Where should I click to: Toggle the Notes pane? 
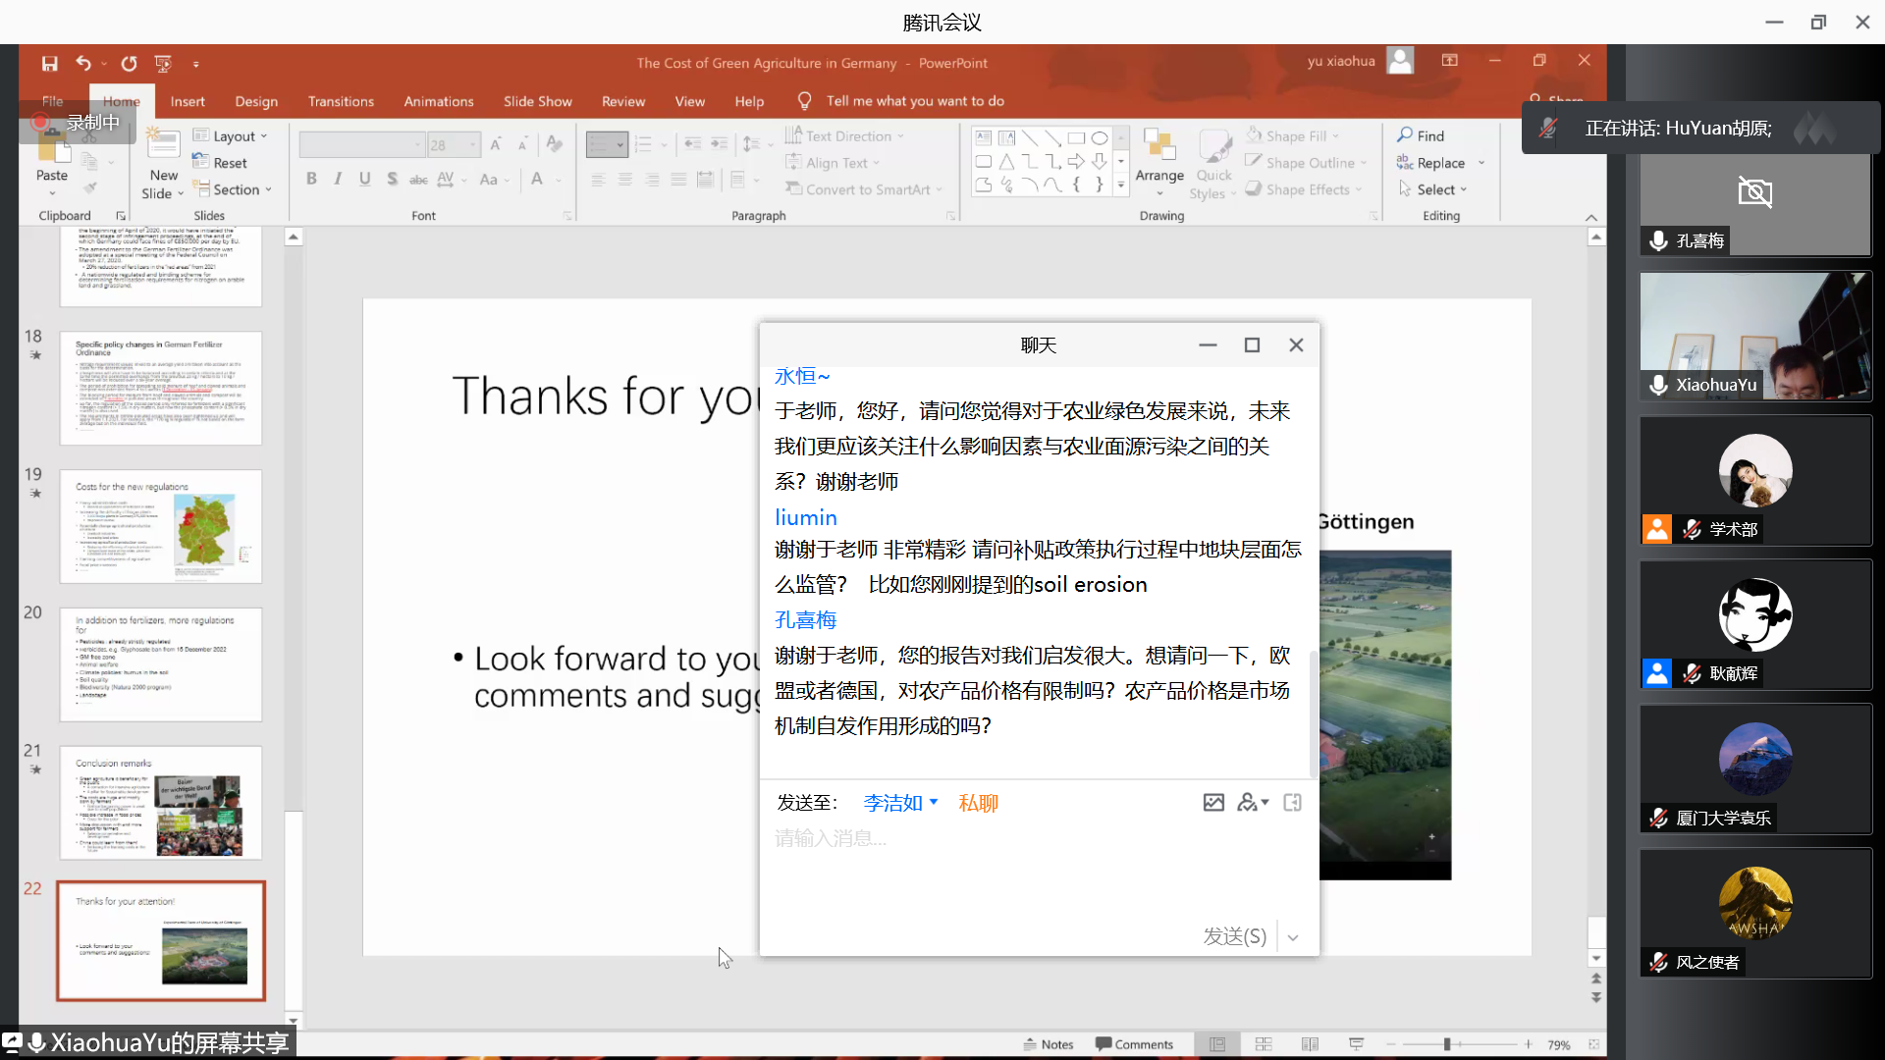point(1048,1044)
